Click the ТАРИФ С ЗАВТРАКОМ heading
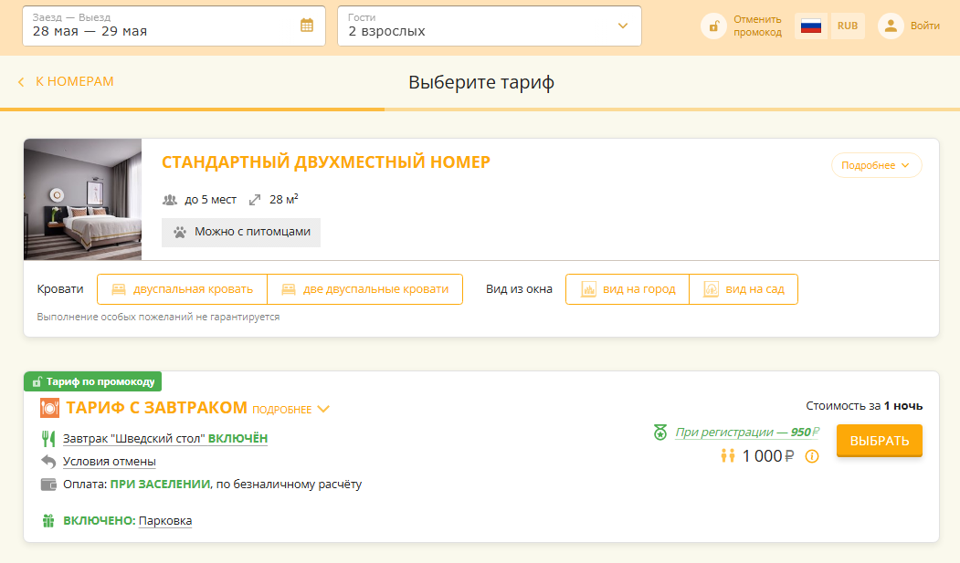This screenshot has width=960, height=563. pos(157,408)
